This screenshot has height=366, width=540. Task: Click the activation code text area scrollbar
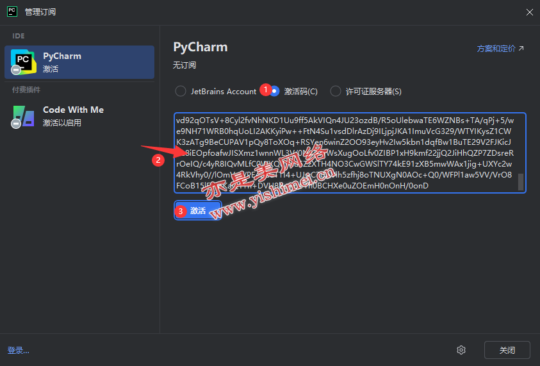point(521,181)
